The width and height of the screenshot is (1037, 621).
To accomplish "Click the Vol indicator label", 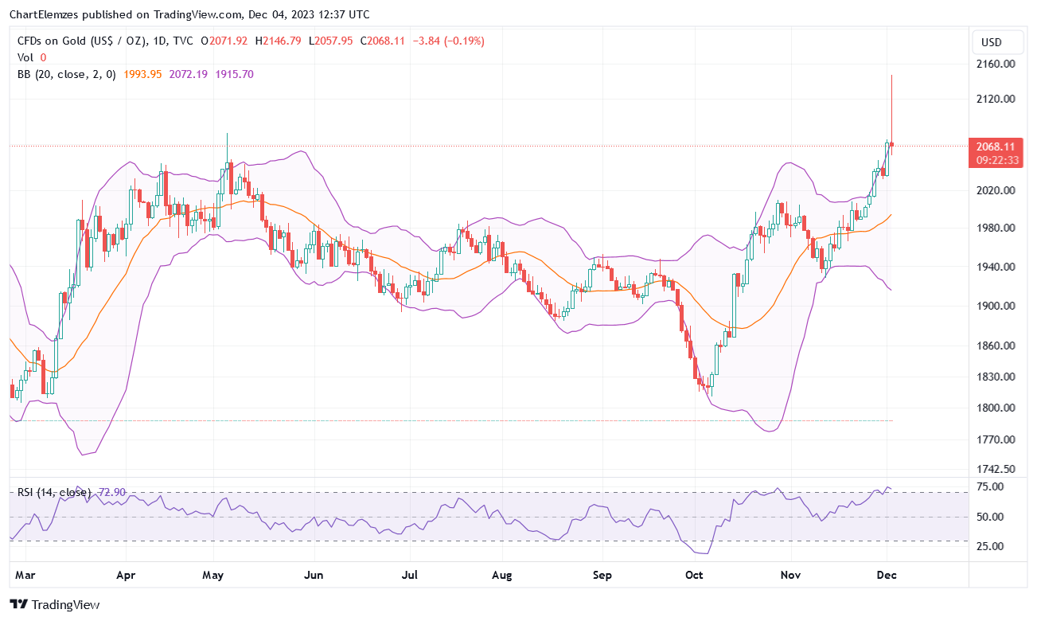I will [x=25, y=57].
